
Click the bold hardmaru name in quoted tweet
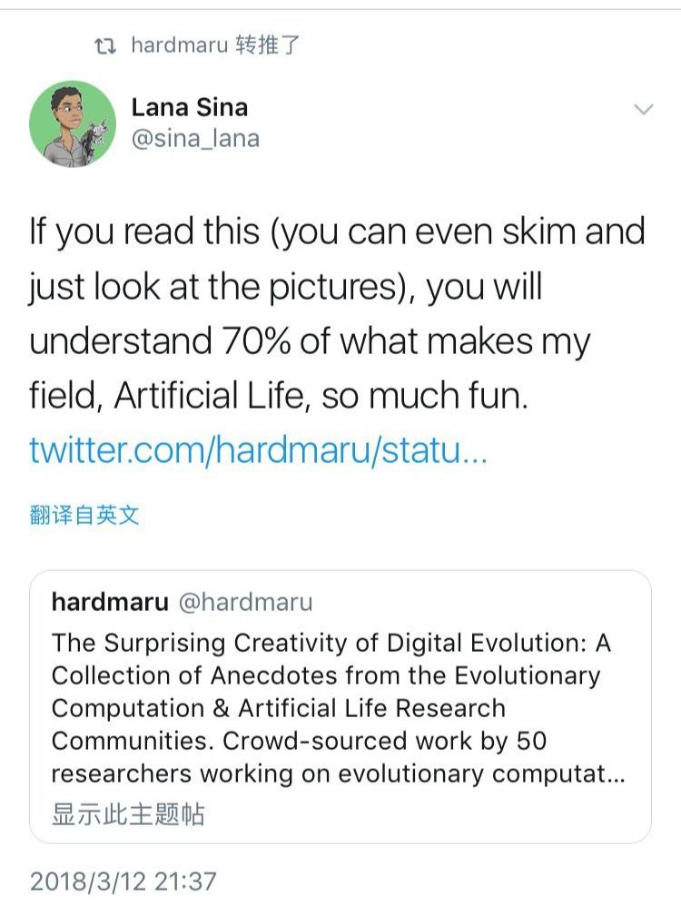tap(110, 602)
